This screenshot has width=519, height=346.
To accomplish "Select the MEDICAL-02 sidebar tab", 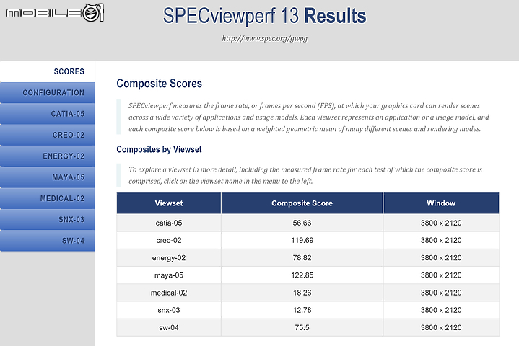I will coord(48,198).
